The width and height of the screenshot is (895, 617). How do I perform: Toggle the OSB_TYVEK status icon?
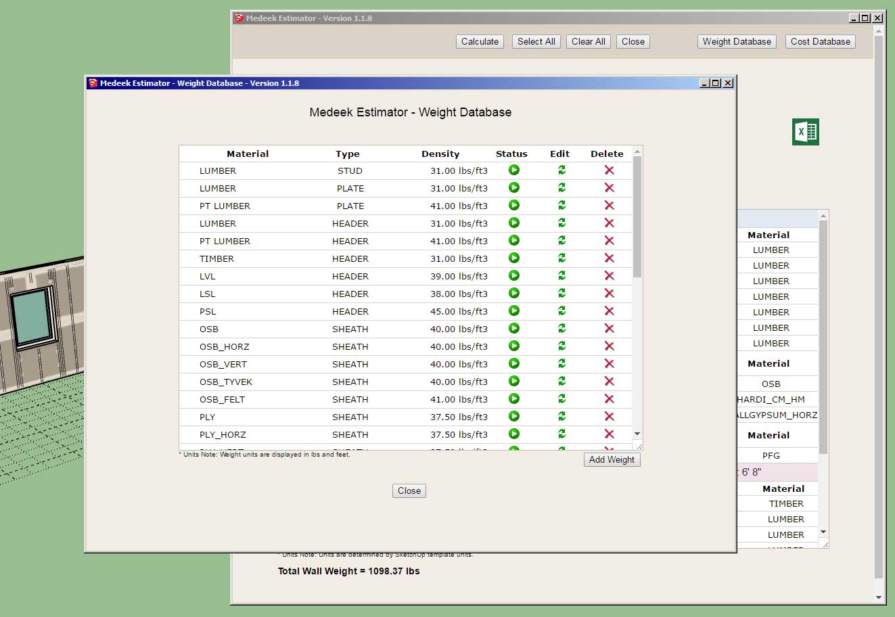(514, 382)
